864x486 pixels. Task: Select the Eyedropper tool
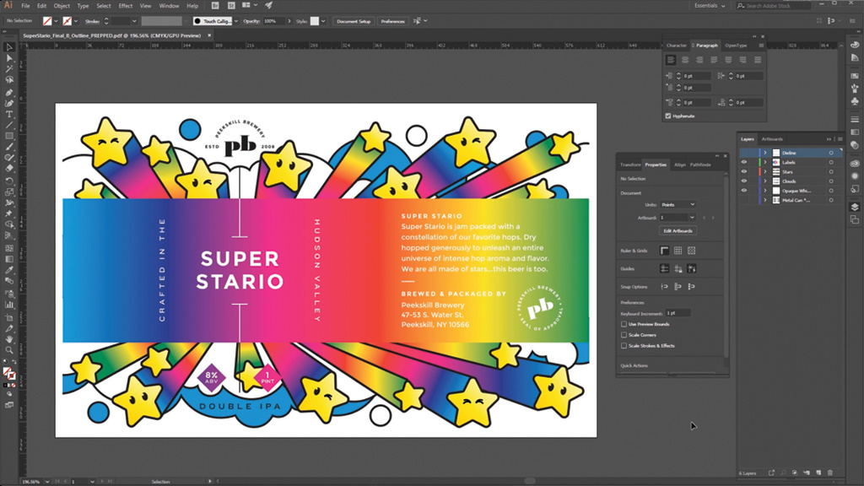coord(9,270)
